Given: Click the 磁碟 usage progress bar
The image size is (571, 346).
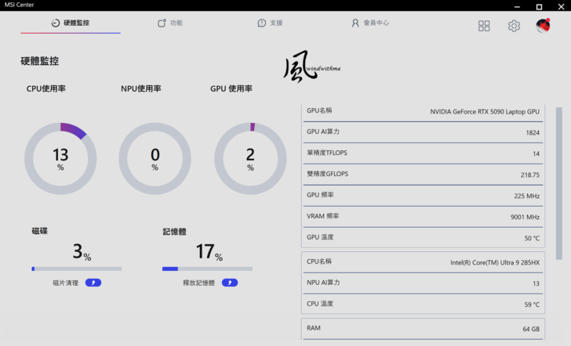Looking at the screenshot, I should pyautogui.click(x=77, y=269).
